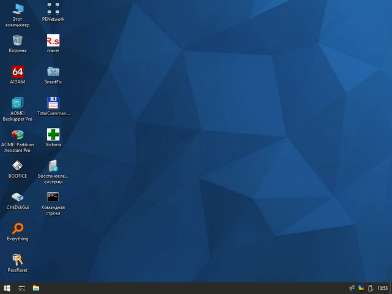Launch PENetwork shortcut
Screen dimensions: 392x294
[53, 12]
